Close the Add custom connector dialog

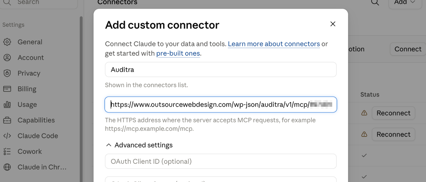pos(333,24)
